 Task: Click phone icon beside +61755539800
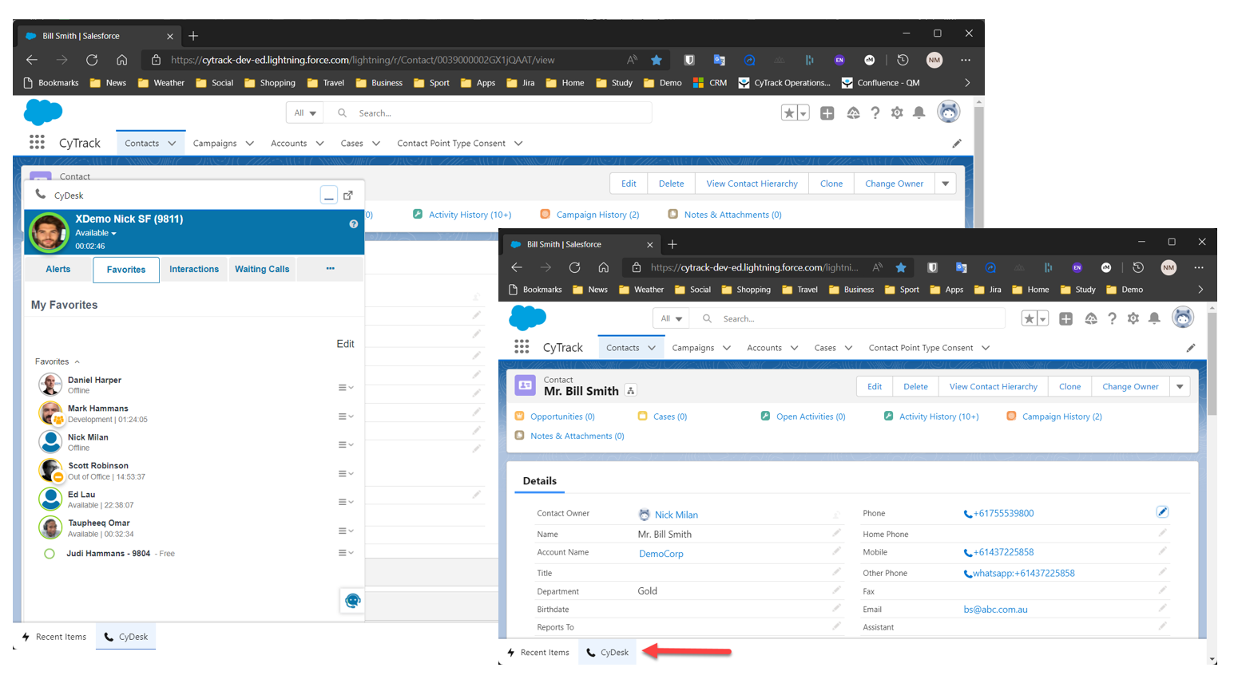click(x=968, y=514)
